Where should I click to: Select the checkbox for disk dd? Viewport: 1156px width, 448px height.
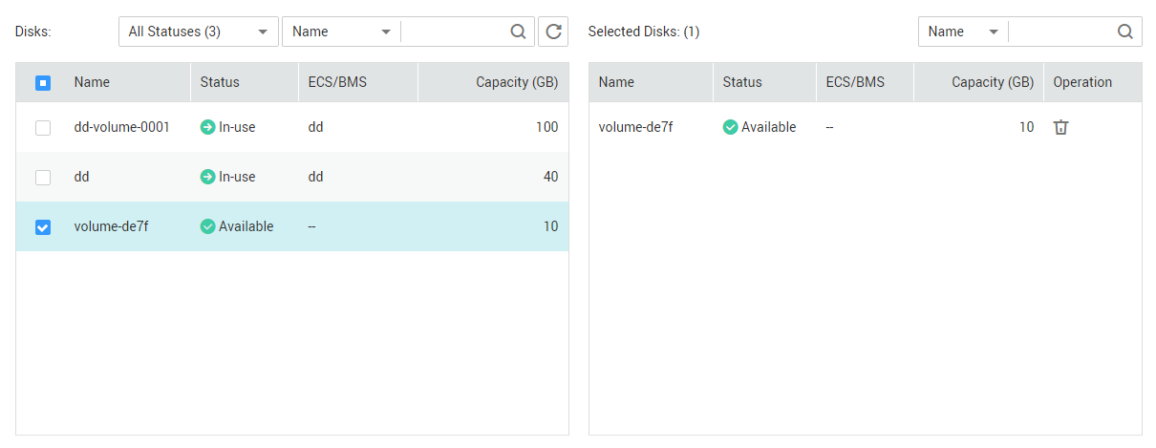(43, 178)
